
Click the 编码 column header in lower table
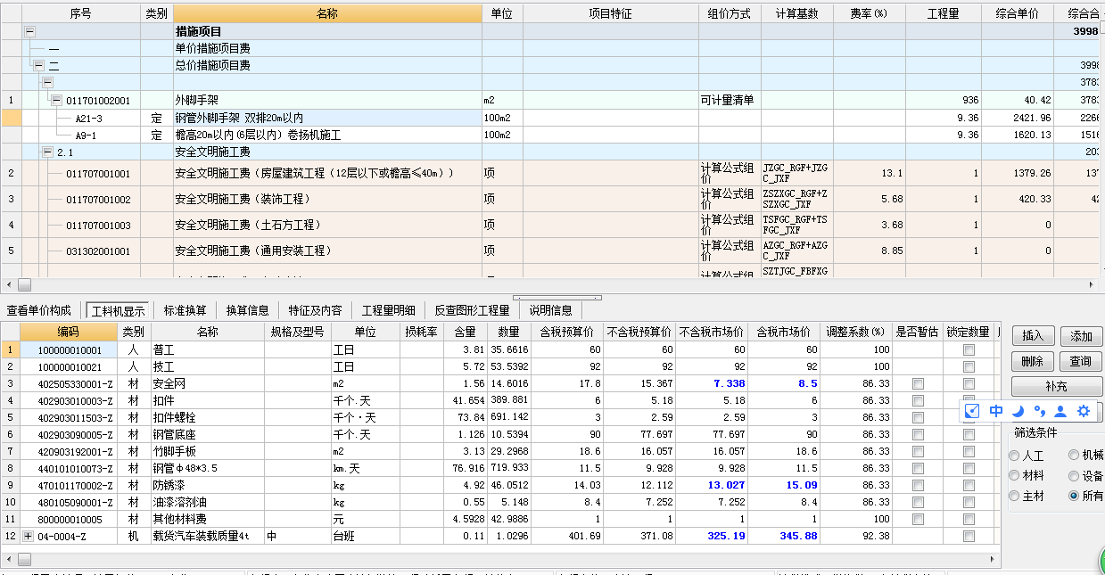[x=69, y=332]
